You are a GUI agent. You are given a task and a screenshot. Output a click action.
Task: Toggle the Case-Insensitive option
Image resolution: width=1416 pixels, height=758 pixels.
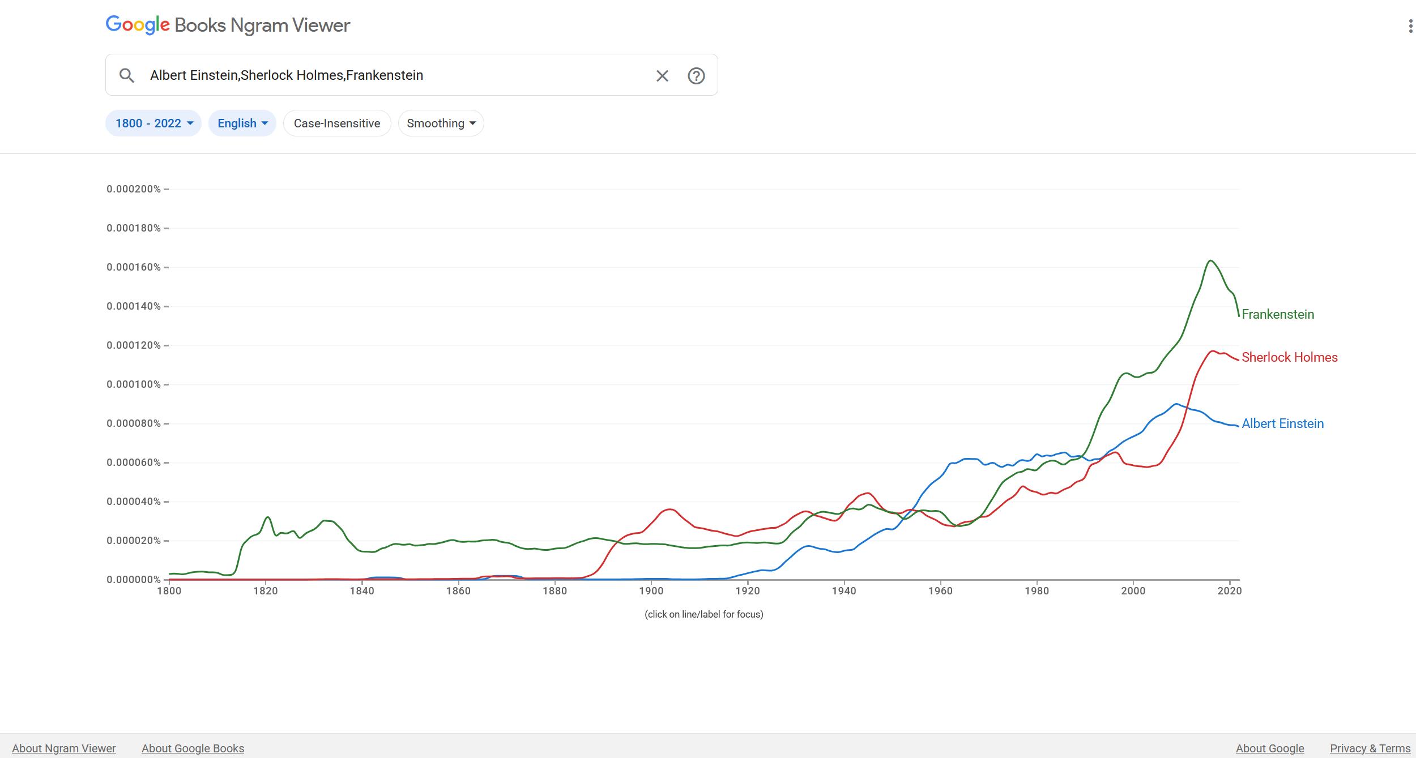(x=337, y=123)
